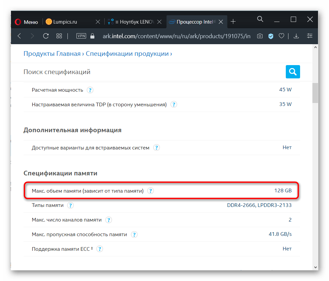Open a new tab with plus button
The width and height of the screenshot is (329, 281).
233,22
